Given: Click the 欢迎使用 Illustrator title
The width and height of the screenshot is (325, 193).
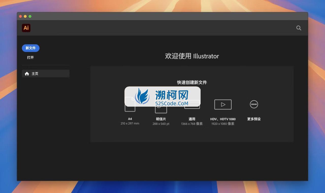Looking at the screenshot, I should coord(192,56).
